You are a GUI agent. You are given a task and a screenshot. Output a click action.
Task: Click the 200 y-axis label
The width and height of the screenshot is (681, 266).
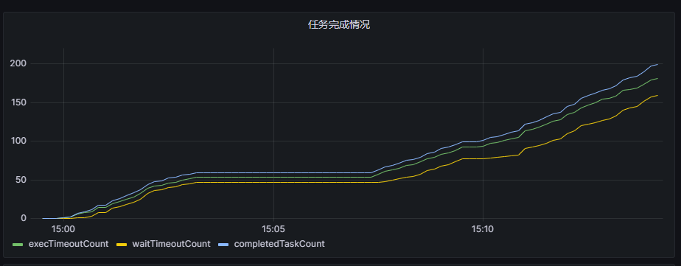[x=18, y=64]
